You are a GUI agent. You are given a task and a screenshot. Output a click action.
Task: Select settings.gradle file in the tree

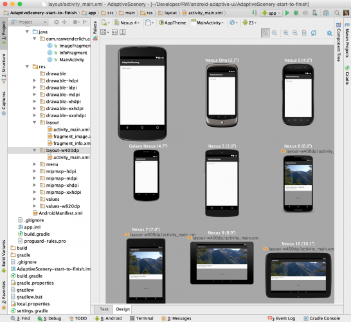click(30, 311)
